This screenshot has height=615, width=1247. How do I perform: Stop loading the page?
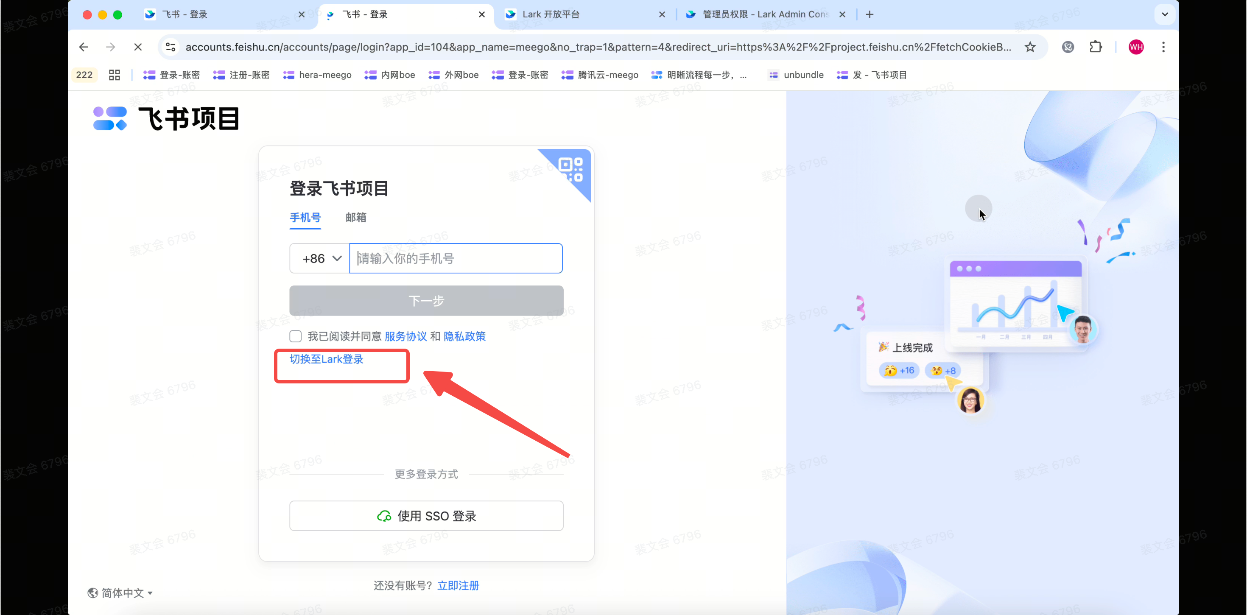click(x=138, y=47)
